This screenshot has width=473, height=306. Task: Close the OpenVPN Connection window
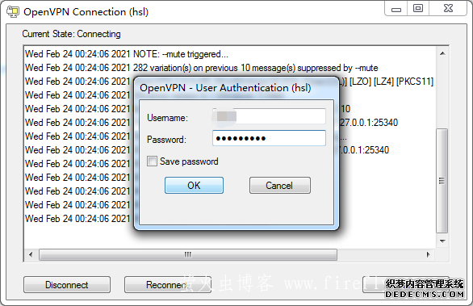pyautogui.click(x=448, y=8)
